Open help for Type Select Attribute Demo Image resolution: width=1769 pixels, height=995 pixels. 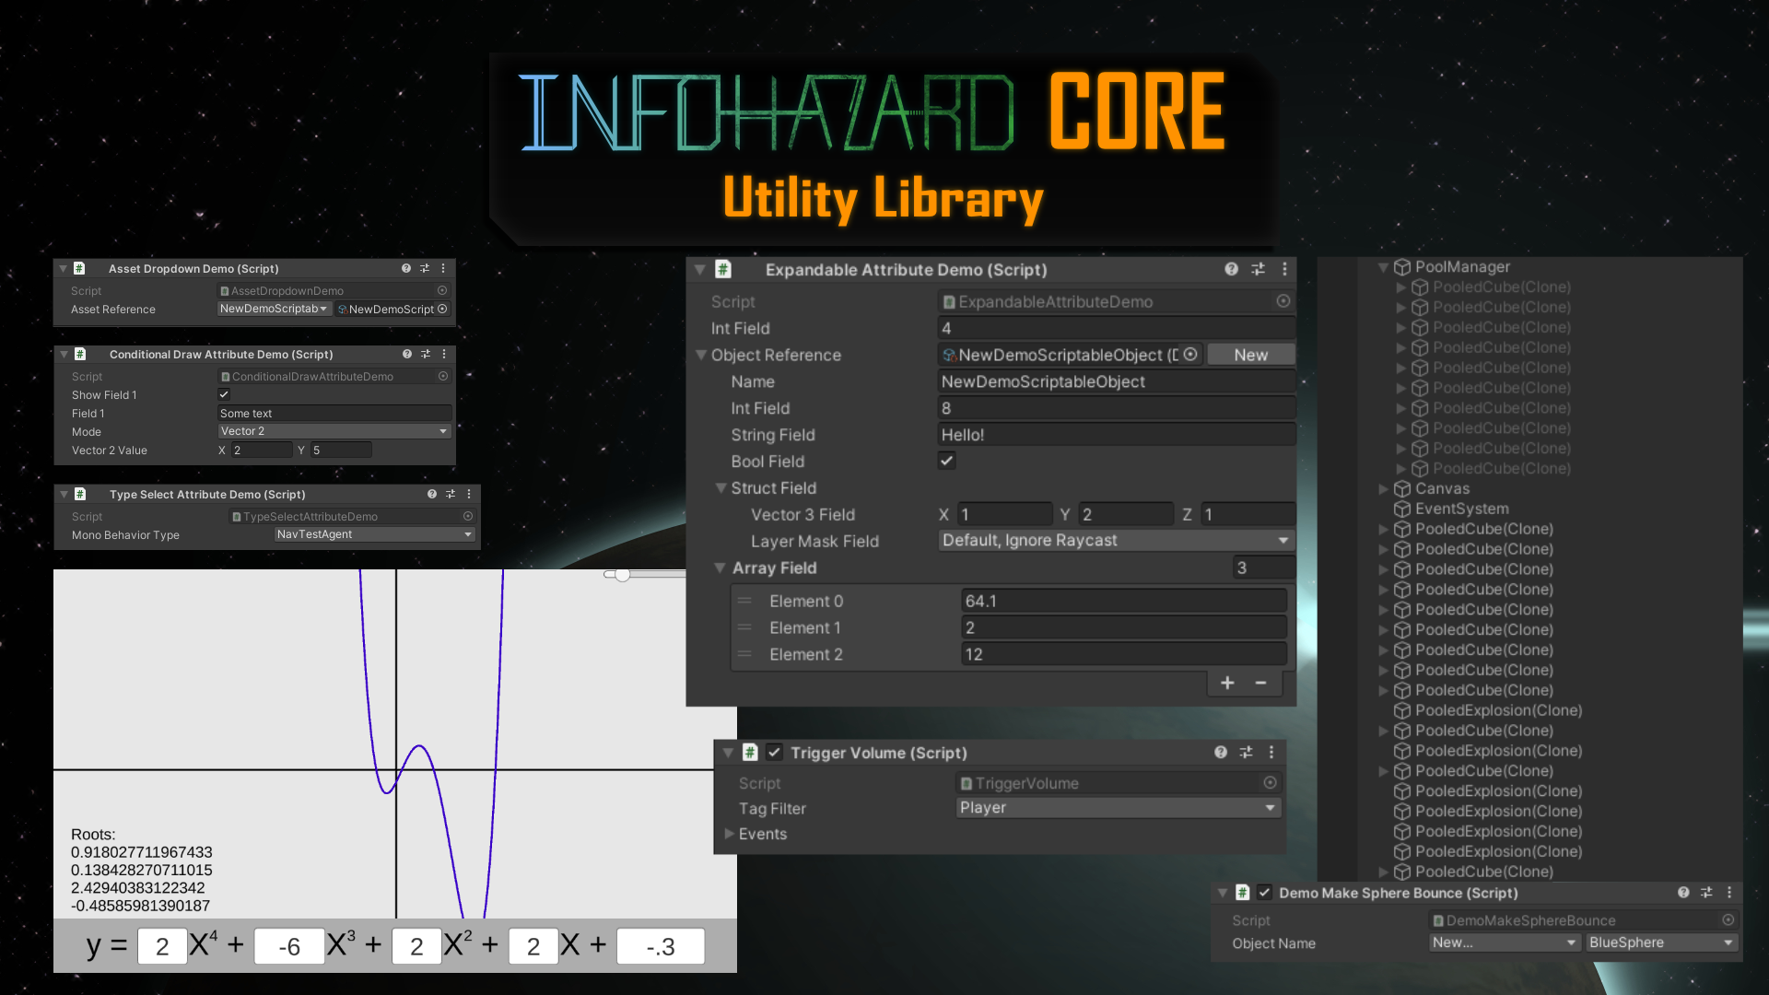coord(432,494)
